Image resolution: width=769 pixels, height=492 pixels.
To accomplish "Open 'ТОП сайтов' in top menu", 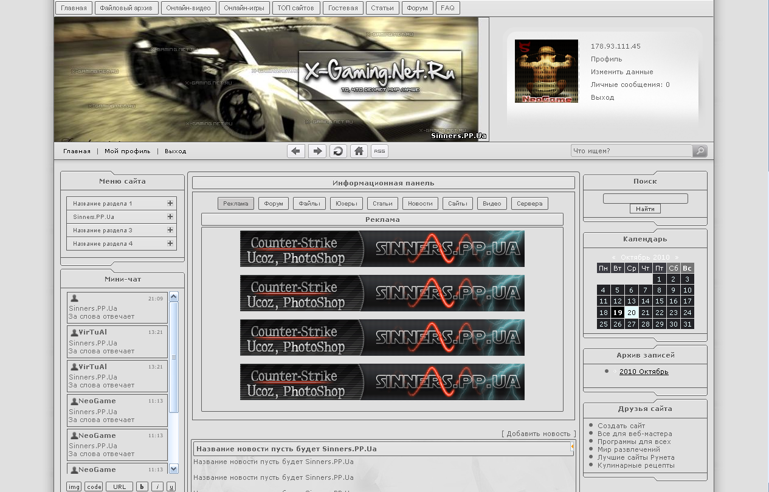I will (x=296, y=8).
